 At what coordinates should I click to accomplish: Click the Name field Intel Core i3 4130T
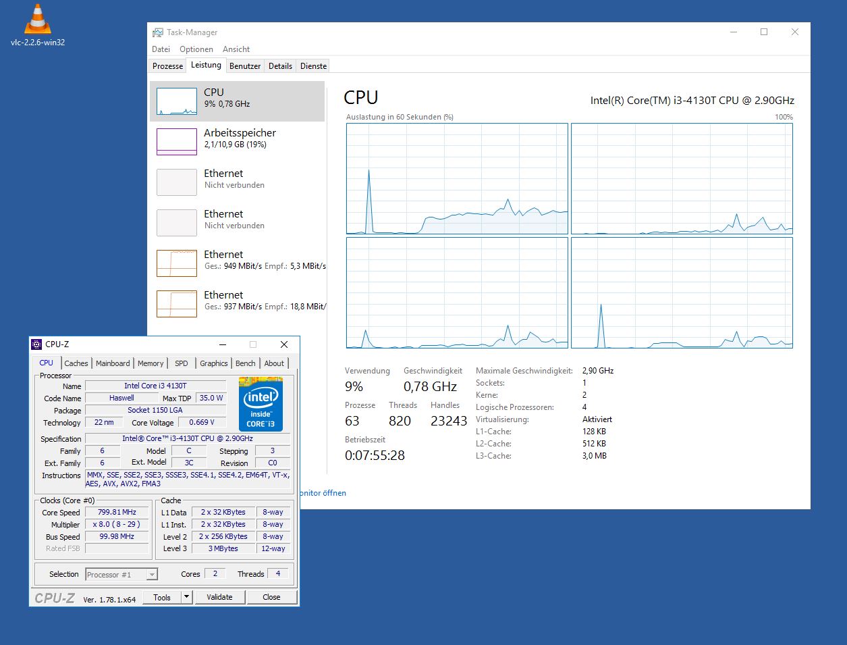pos(155,386)
